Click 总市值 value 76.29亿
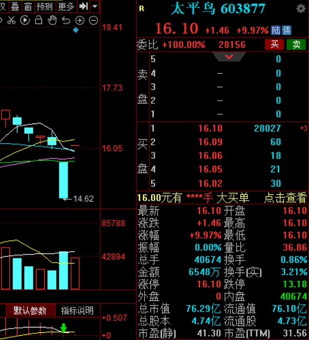Screen dimensions: 309x340 [x=203, y=309]
